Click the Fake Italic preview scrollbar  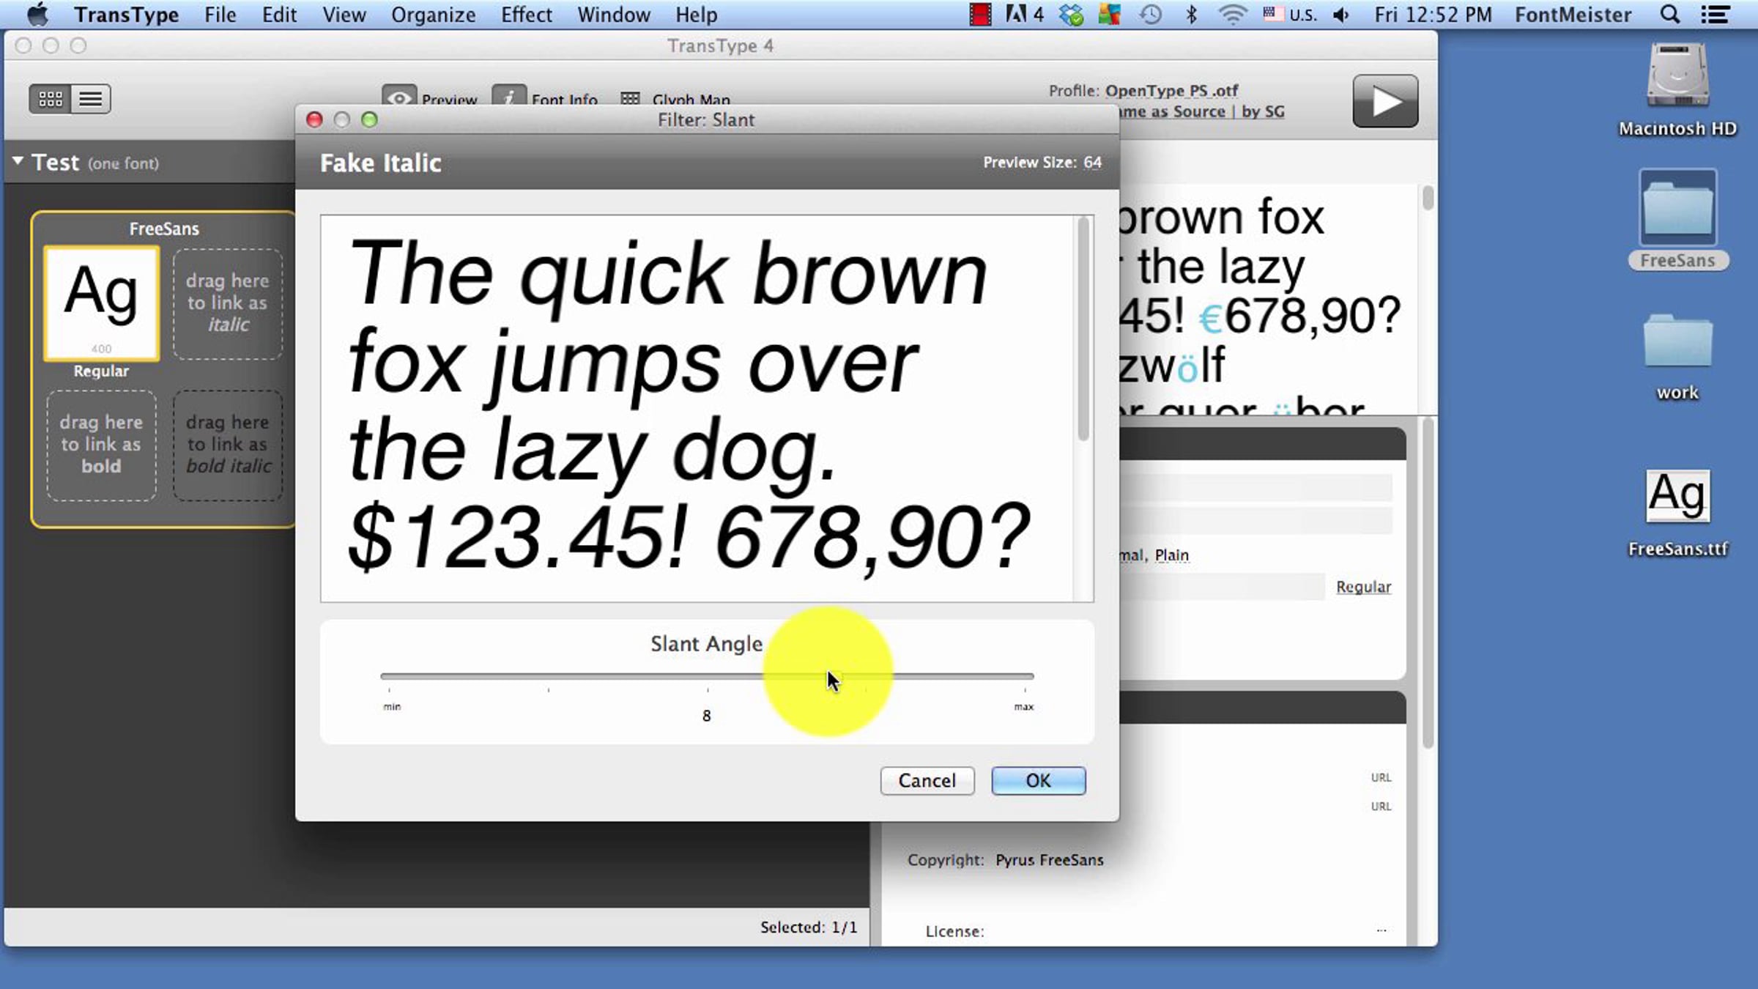(1083, 330)
